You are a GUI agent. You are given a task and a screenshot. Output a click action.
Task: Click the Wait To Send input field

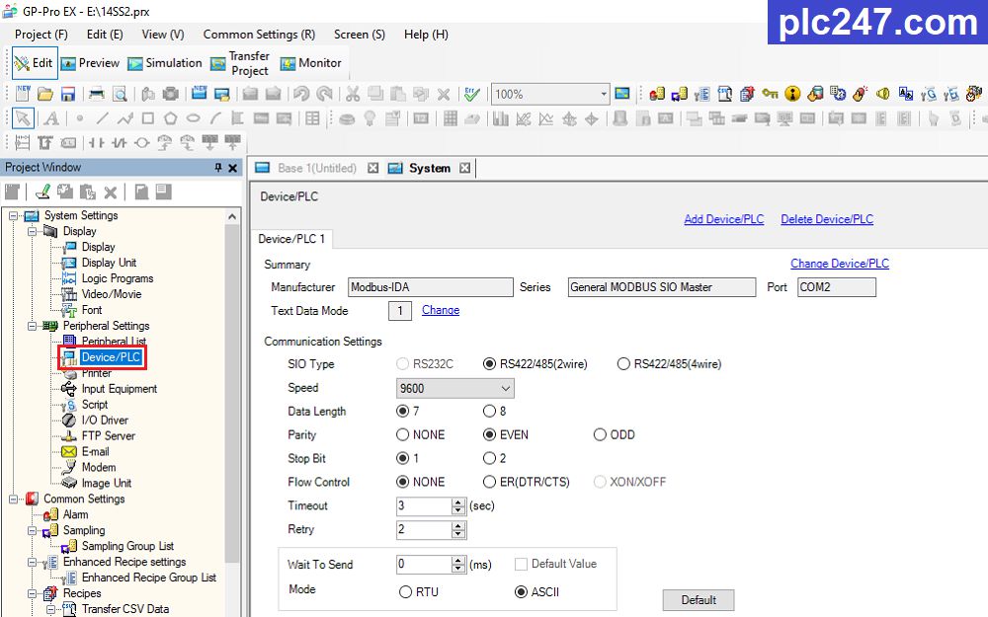pos(424,564)
